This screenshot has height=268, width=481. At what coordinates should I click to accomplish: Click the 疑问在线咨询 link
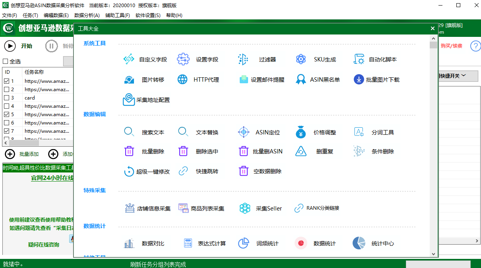click(x=44, y=245)
